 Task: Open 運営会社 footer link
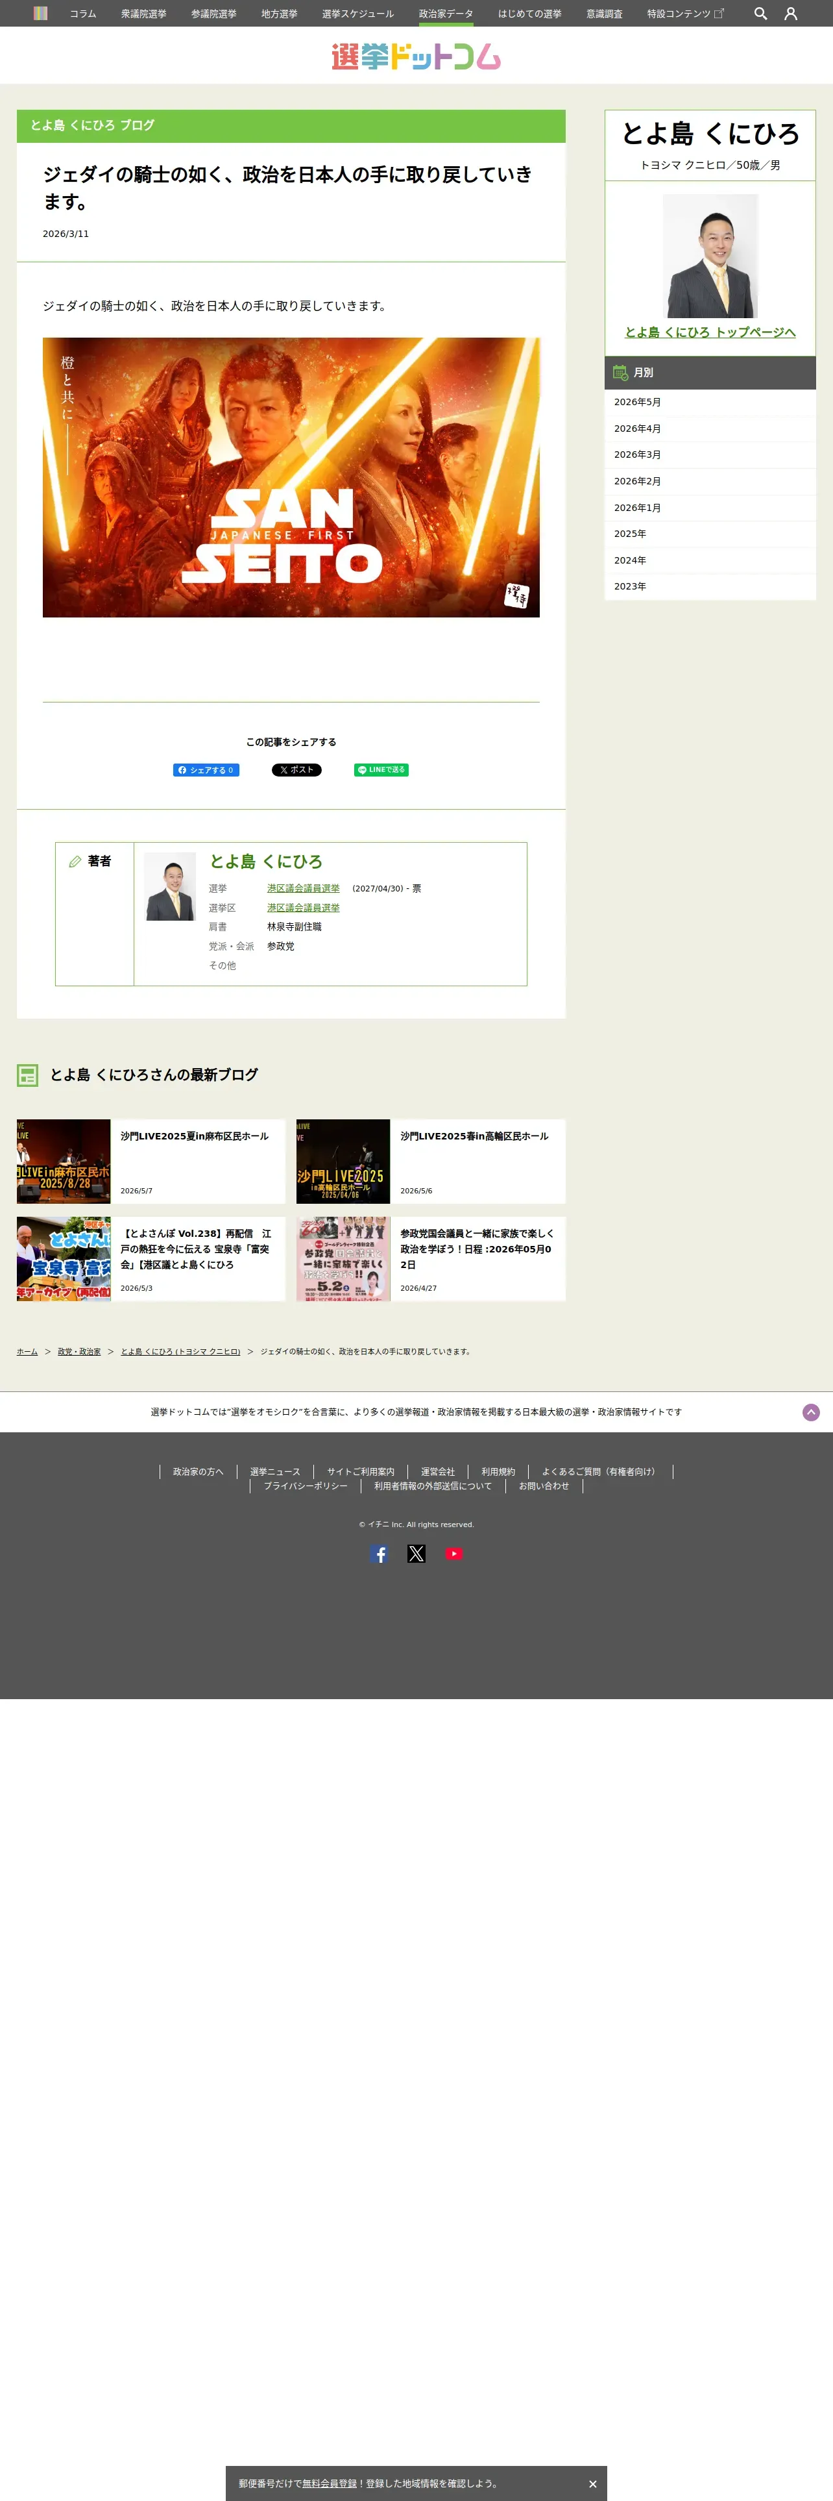pos(437,1472)
